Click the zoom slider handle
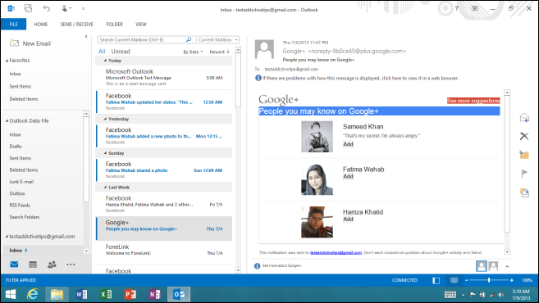Image resolution: width=539 pixels, height=303 pixels. (489, 280)
